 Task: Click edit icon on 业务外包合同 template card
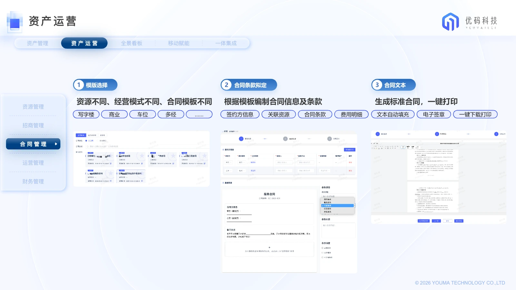click(142, 181)
